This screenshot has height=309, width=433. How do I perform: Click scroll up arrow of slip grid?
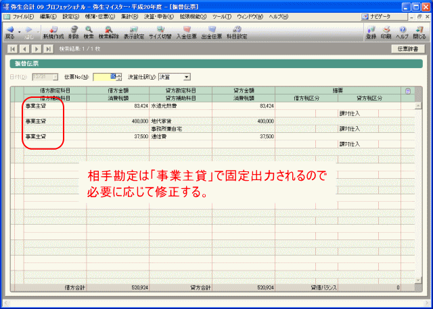[x=418, y=106]
